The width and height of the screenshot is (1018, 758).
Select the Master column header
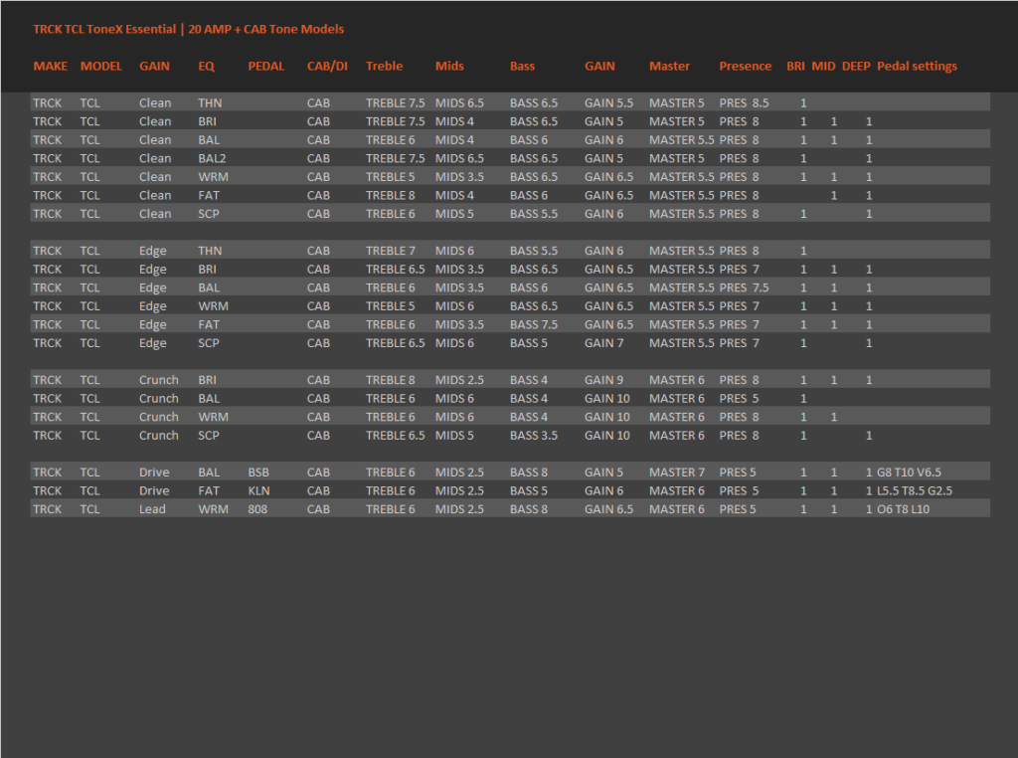(x=669, y=67)
